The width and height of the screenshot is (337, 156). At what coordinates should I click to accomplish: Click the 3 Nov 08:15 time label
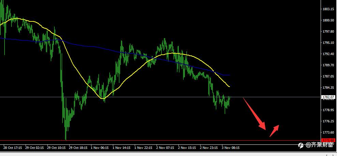point(231,148)
